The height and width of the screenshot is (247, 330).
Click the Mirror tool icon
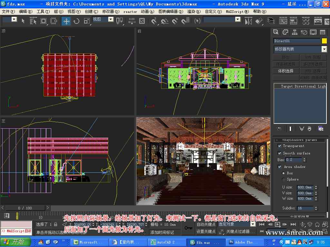click(x=248, y=21)
